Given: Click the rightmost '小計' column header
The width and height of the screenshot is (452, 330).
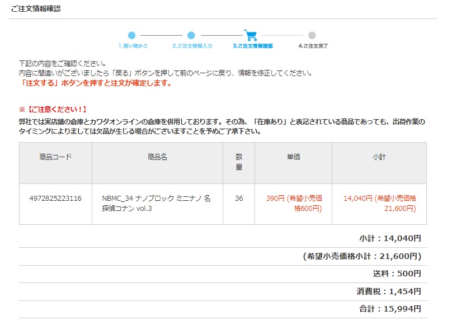Looking at the screenshot, I should [x=379, y=157].
